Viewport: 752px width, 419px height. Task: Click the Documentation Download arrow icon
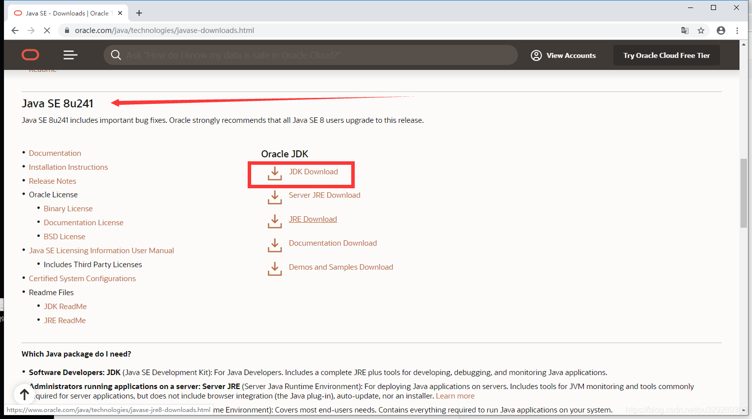coord(275,245)
